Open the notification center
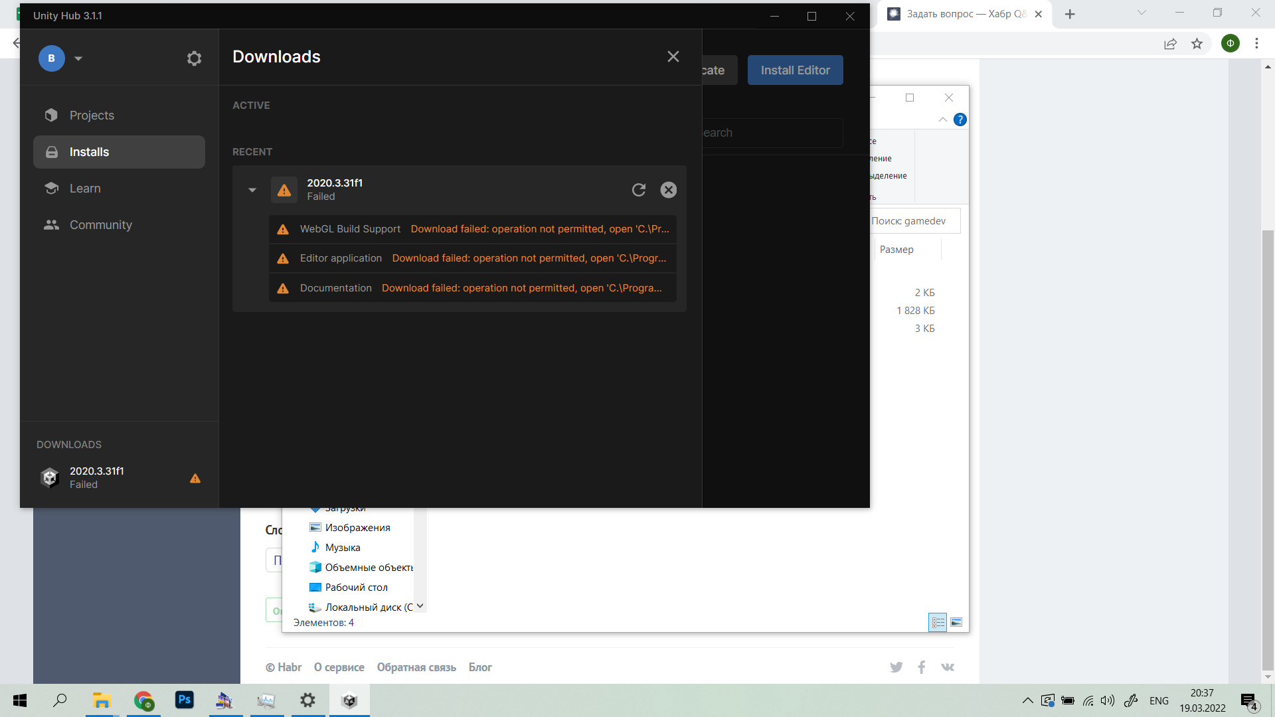The height and width of the screenshot is (717, 1275). [1249, 701]
